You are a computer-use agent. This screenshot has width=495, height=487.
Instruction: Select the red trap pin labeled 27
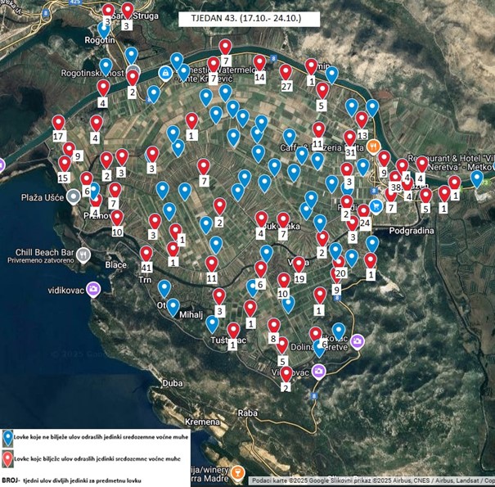click(286, 73)
